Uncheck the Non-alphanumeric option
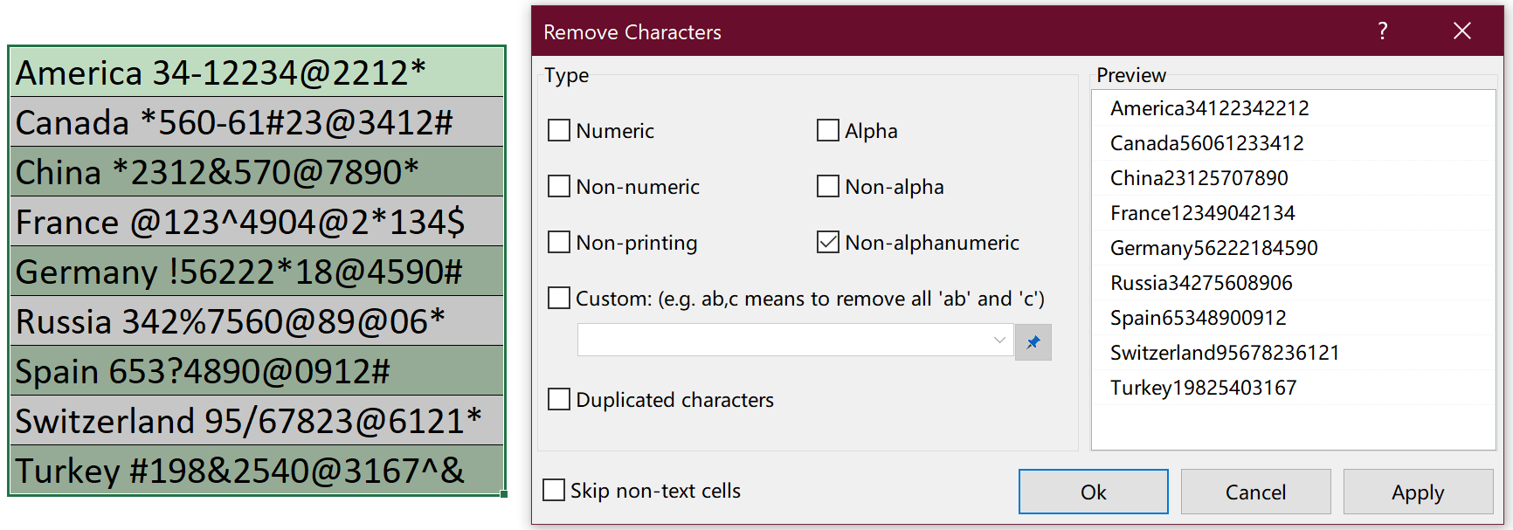This screenshot has width=1513, height=530. pos(827,242)
